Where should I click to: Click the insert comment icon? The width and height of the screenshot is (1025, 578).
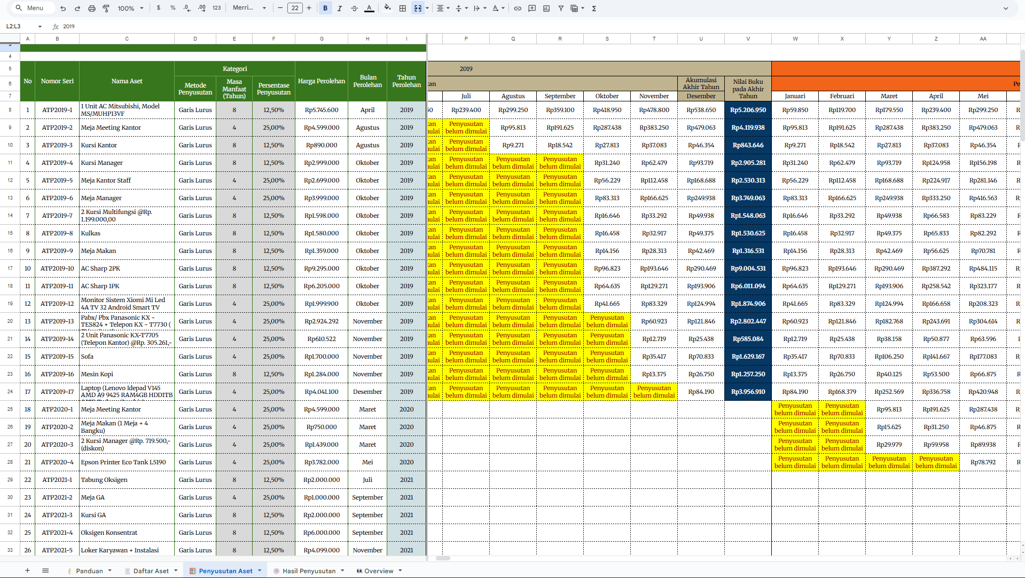pyautogui.click(x=532, y=9)
